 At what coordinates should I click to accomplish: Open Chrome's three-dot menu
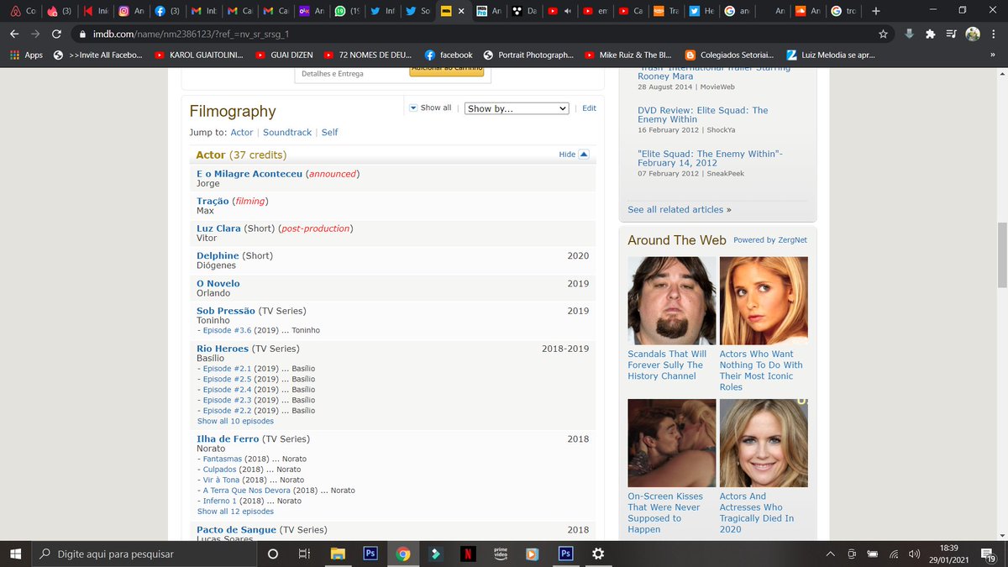(995, 34)
